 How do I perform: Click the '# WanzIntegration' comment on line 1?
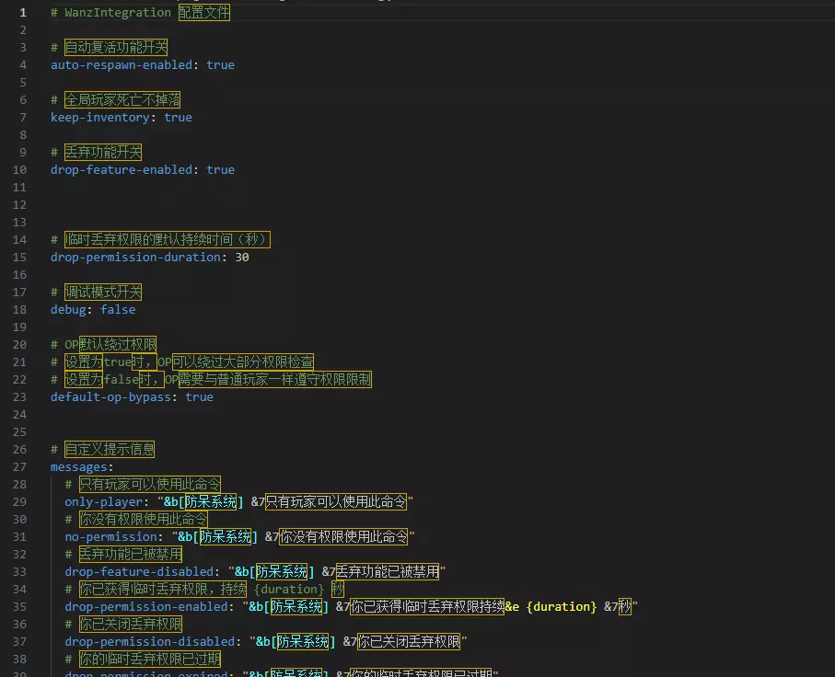110,12
